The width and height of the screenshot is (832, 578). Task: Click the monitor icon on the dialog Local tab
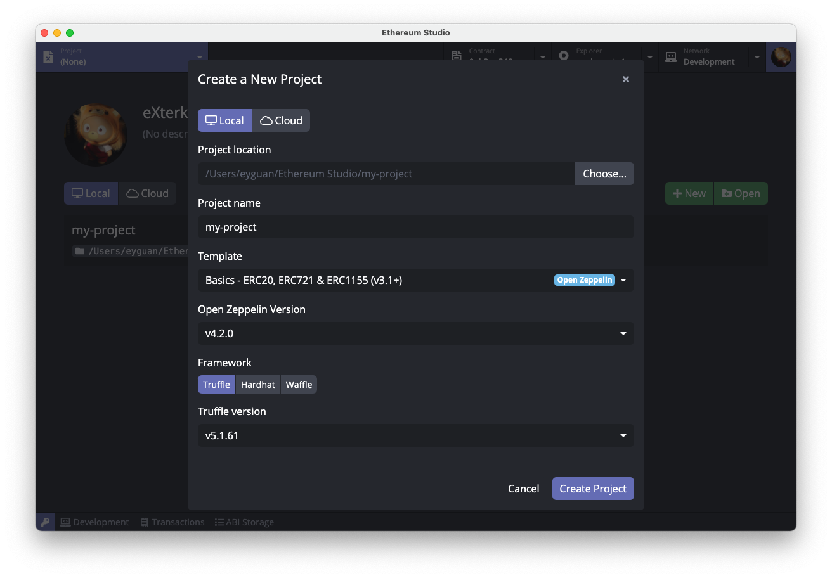(x=211, y=120)
